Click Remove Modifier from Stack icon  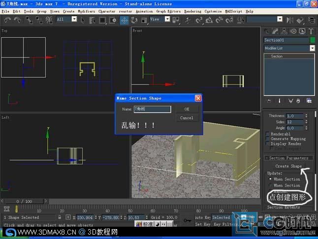(298, 101)
